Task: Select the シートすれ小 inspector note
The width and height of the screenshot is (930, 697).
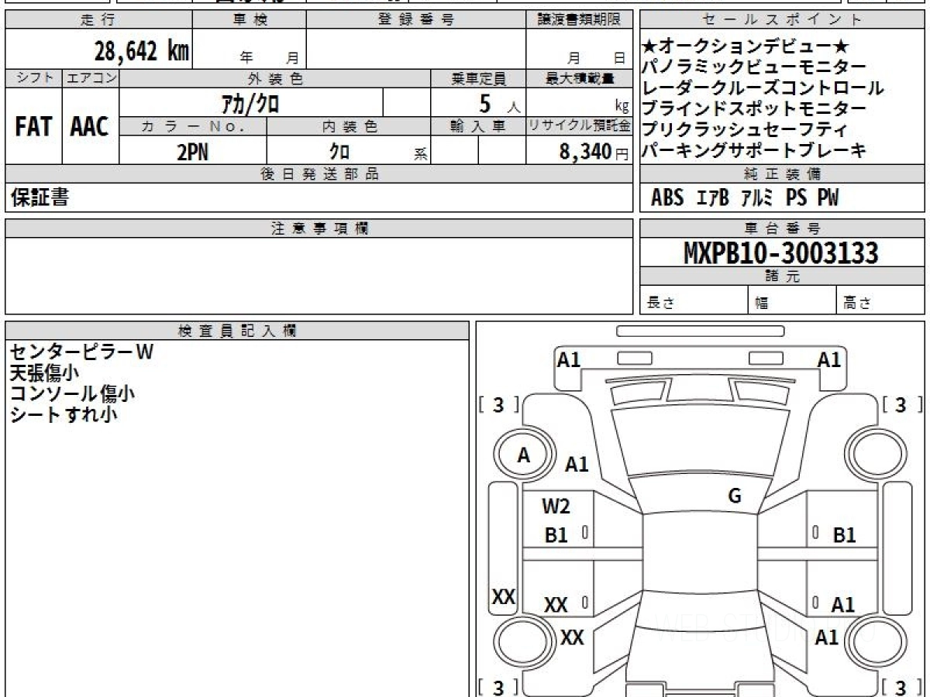Action: (x=64, y=415)
